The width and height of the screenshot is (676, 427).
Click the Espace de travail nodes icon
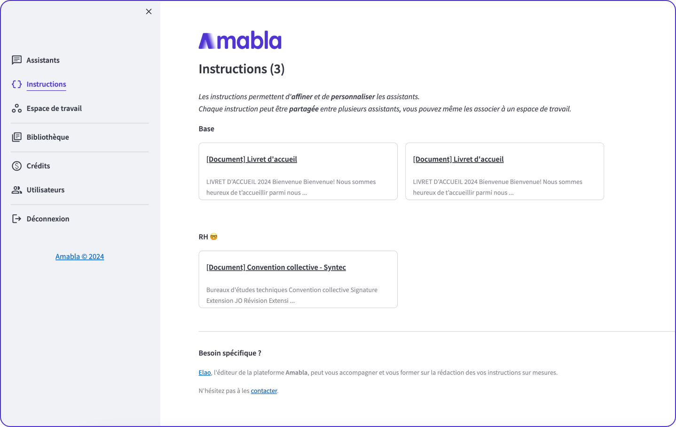coord(17,109)
